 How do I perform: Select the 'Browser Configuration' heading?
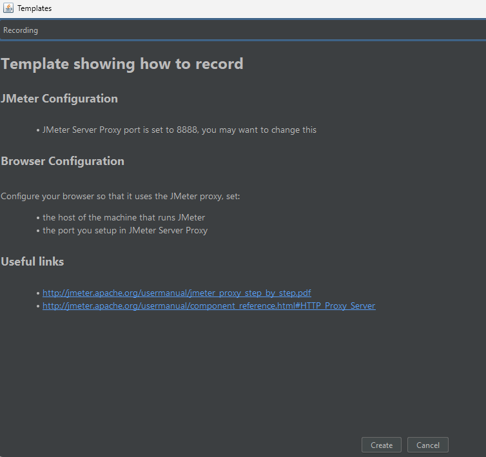pos(63,161)
